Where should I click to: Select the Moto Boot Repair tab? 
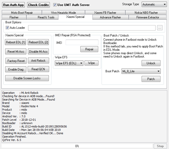click(22, 13)
